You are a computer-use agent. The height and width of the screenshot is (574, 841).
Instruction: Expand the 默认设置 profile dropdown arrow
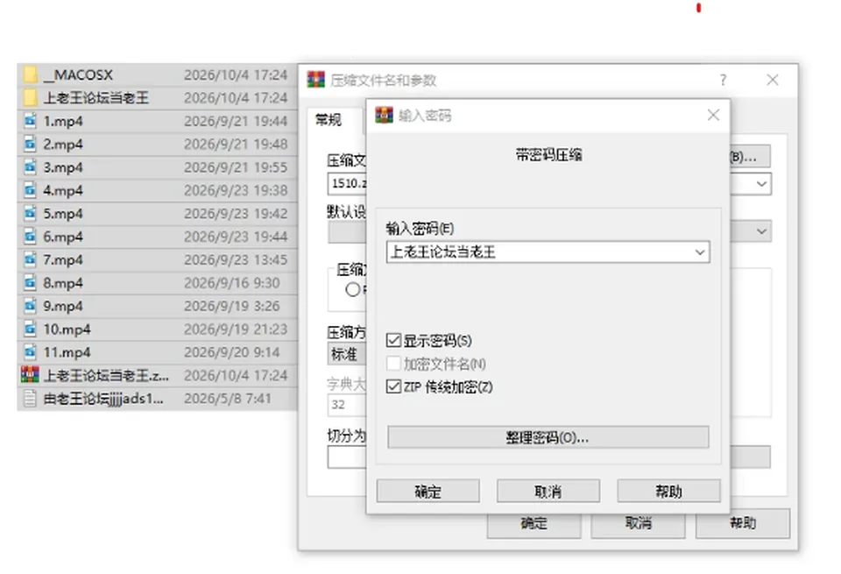coord(761,231)
